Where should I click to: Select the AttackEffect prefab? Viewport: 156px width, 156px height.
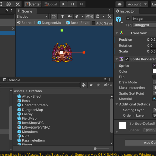point(30,96)
